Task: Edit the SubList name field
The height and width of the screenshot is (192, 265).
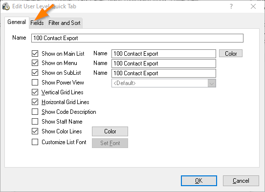Action: [x=164, y=73]
